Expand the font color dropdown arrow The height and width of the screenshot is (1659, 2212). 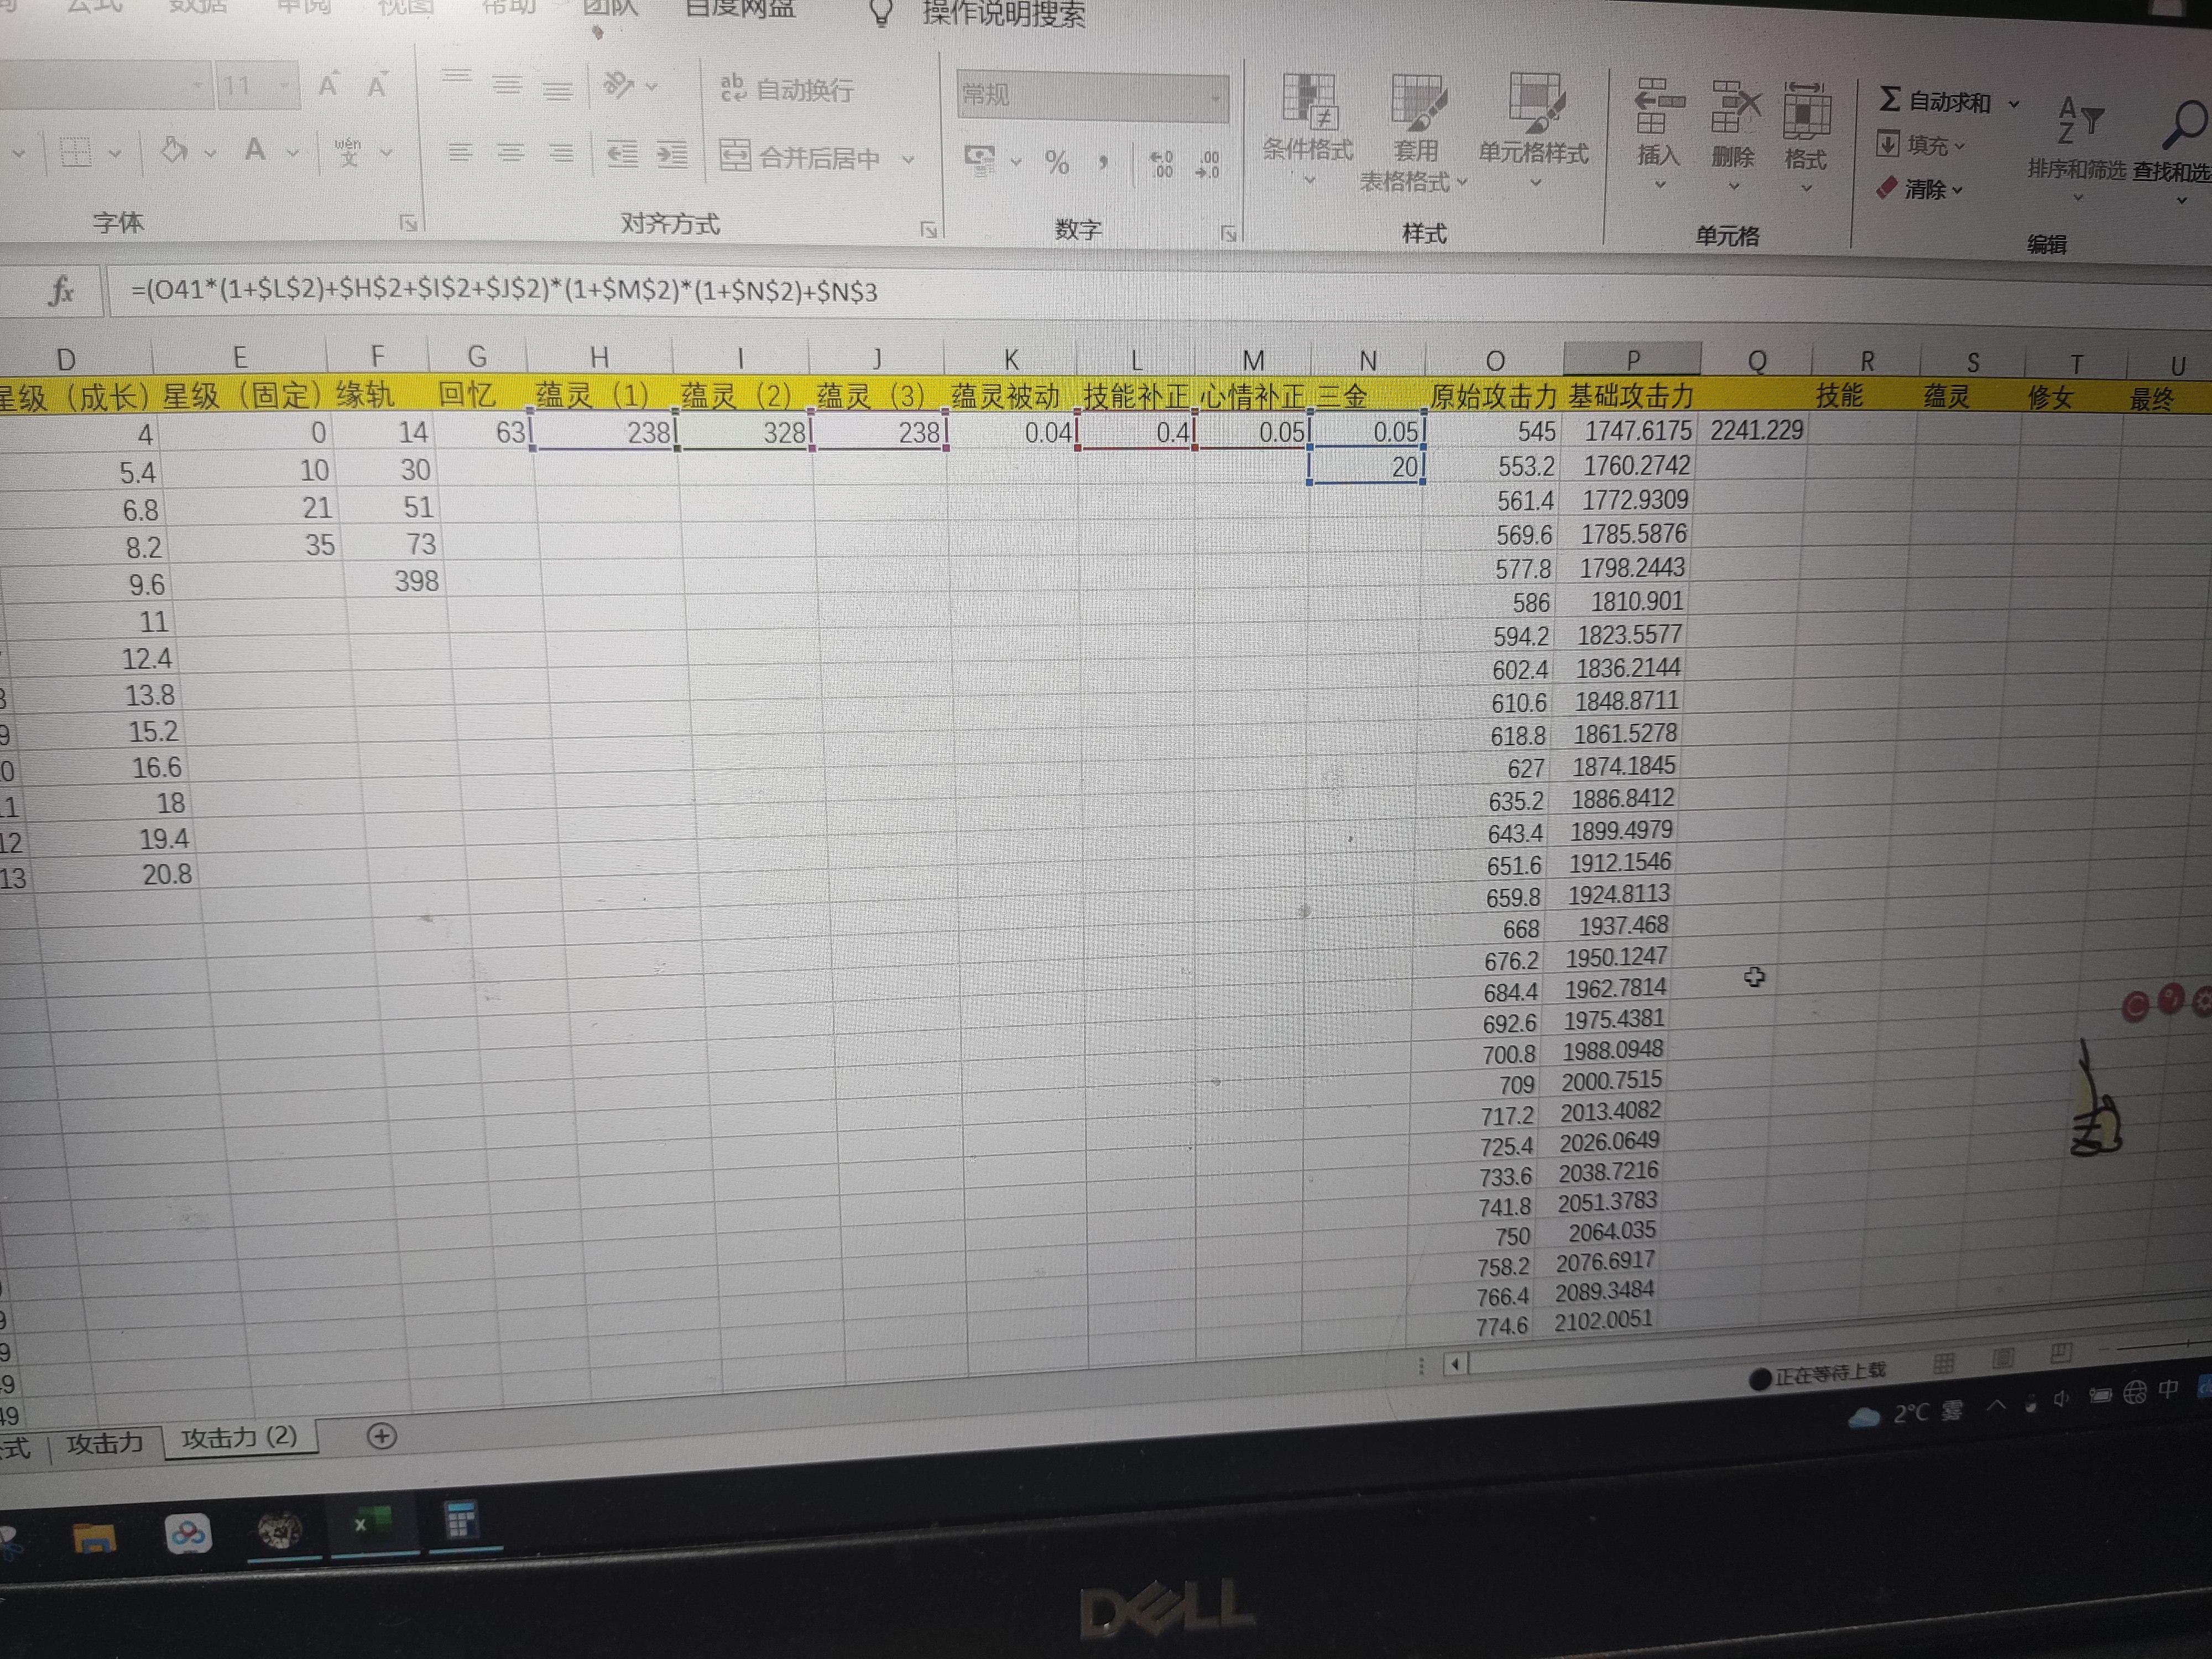[x=293, y=153]
